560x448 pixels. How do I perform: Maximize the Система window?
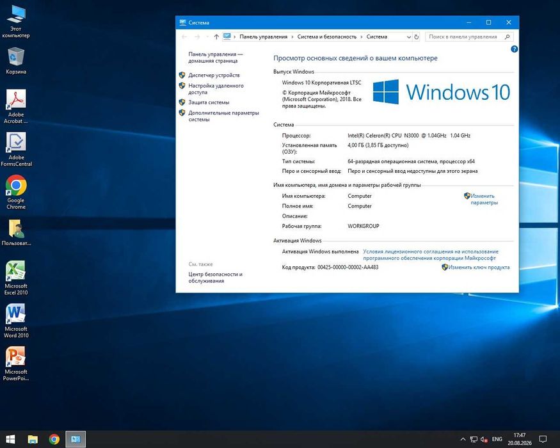click(x=488, y=22)
